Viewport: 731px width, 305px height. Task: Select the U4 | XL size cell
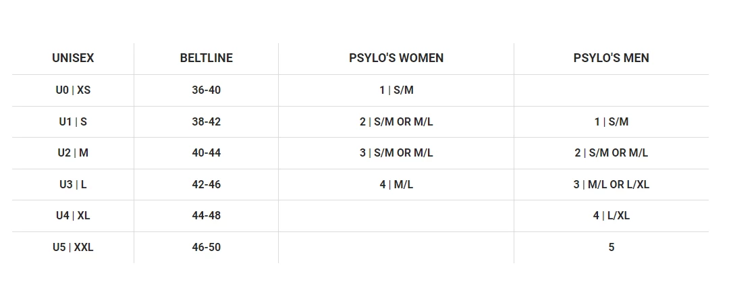point(73,215)
